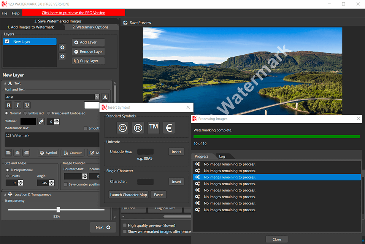
Task: Switch to the Log tab in Processing Images
Action: [x=223, y=156]
